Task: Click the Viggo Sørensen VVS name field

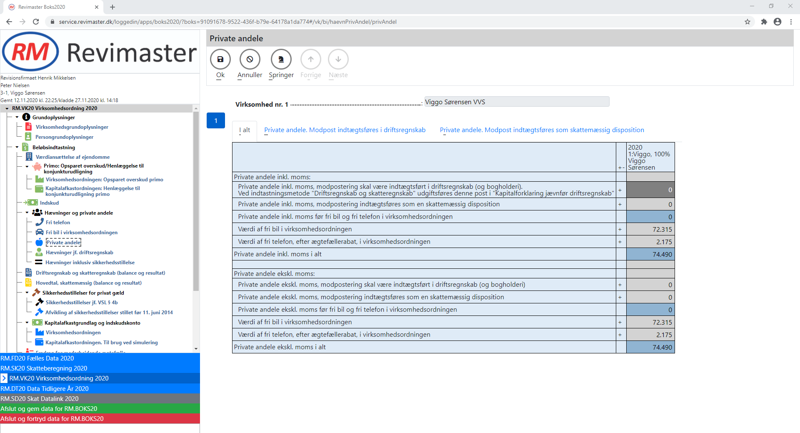Action: pyautogui.click(x=516, y=102)
